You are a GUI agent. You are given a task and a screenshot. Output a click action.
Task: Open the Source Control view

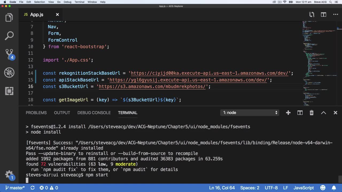10,54
